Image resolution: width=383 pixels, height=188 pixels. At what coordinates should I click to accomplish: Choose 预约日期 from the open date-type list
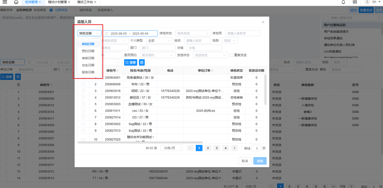pyautogui.click(x=88, y=51)
